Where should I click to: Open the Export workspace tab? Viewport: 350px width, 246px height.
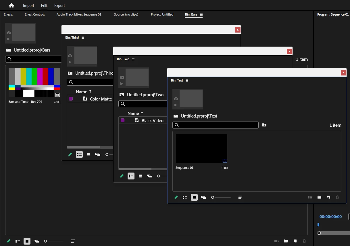pyautogui.click(x=59, y=5)
